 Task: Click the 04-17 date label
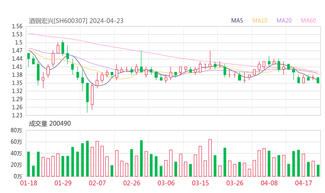[303, 183]
